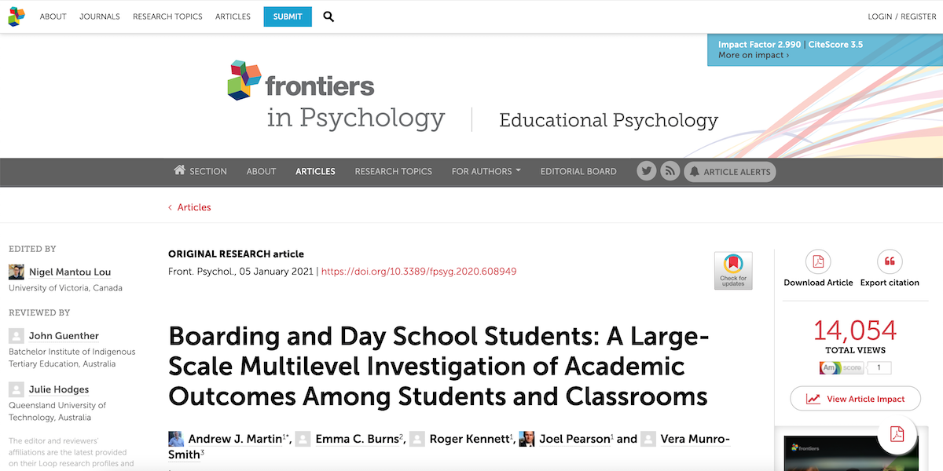Select RESEARCH TOPICS in the top menu
Screen dimensions: 943x471
(x=167, y=16)
